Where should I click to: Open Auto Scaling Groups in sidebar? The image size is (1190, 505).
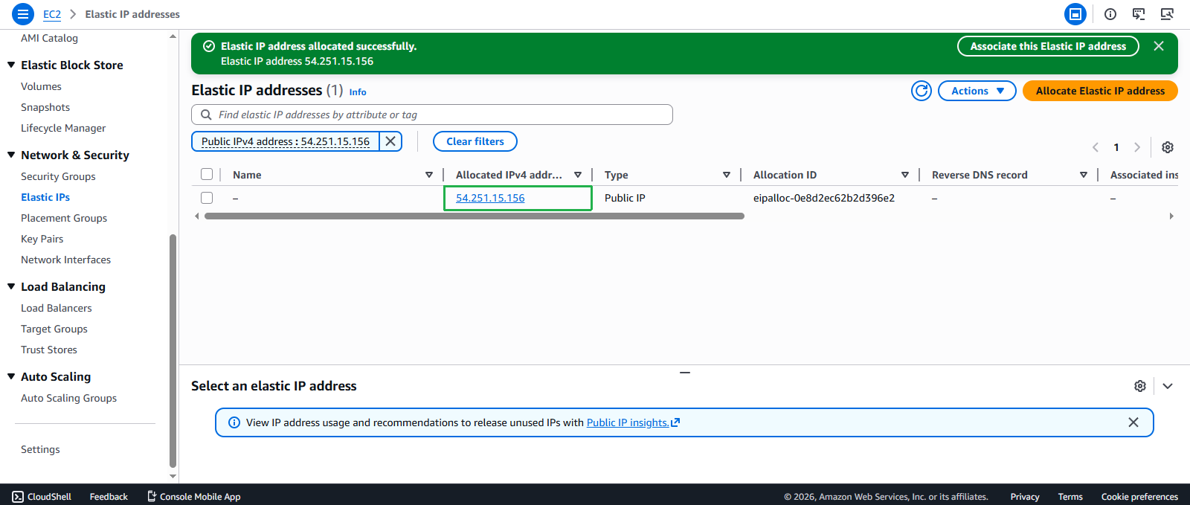pos(68,398)
